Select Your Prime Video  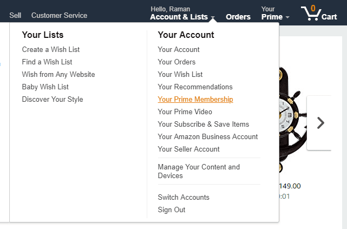point(185,112)
